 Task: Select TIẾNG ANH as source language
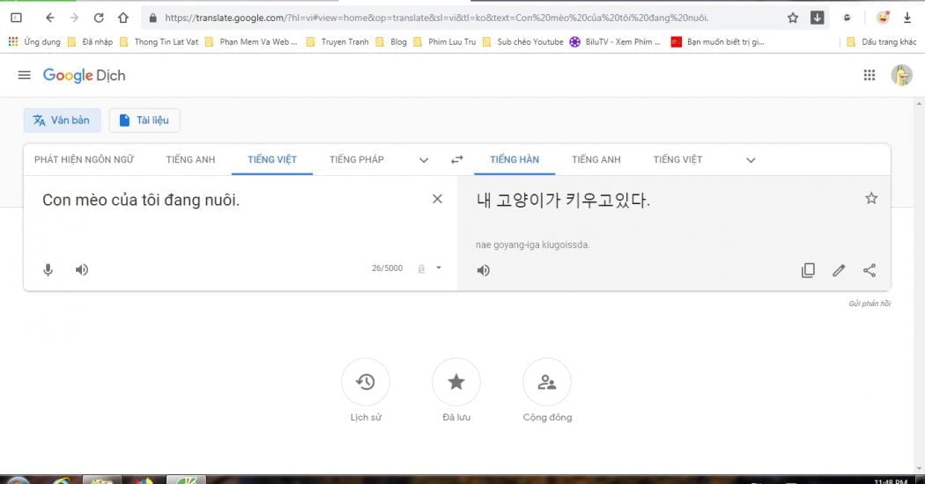tap(190, 159)
